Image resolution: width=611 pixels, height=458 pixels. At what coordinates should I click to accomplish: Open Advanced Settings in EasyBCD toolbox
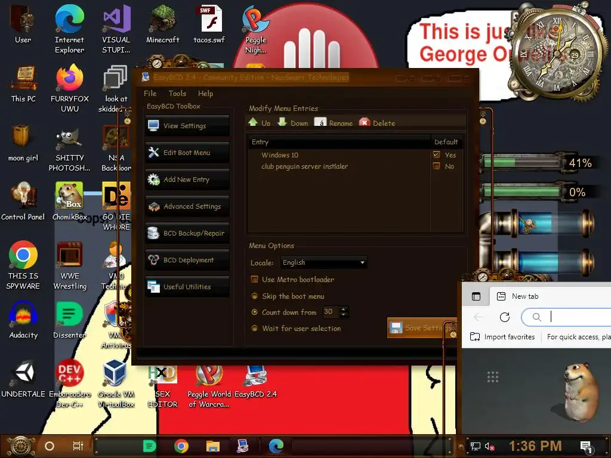pos(187,206)
